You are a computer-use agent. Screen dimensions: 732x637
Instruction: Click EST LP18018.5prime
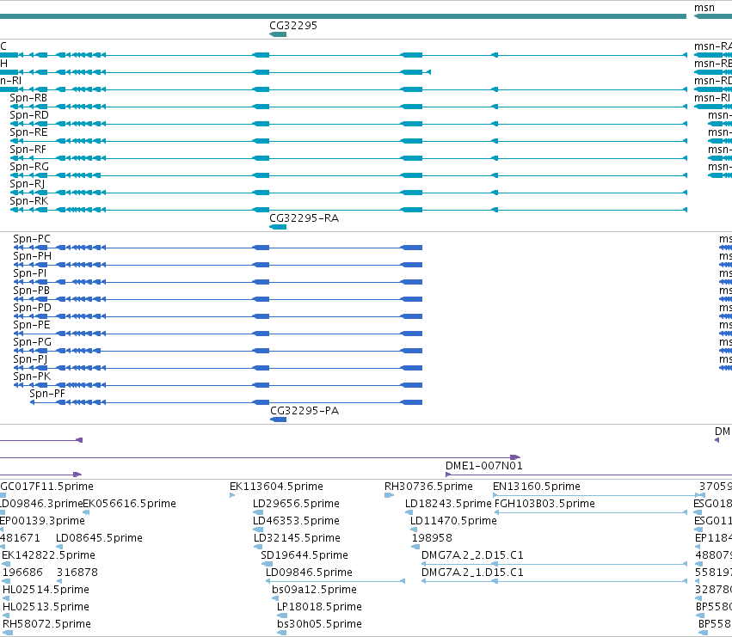point(319,607)
